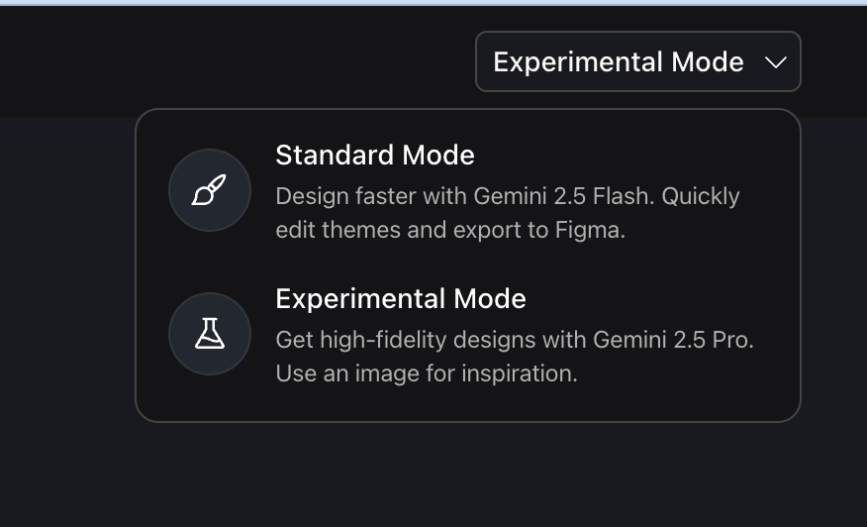
Task: Click the flask icon for Experimental Mode
Action: click(209, 334)
